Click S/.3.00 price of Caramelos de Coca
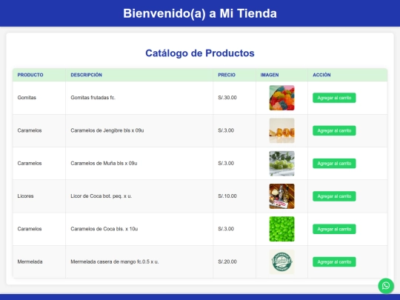This screenshot has width=400, height=300. point(226,229)
